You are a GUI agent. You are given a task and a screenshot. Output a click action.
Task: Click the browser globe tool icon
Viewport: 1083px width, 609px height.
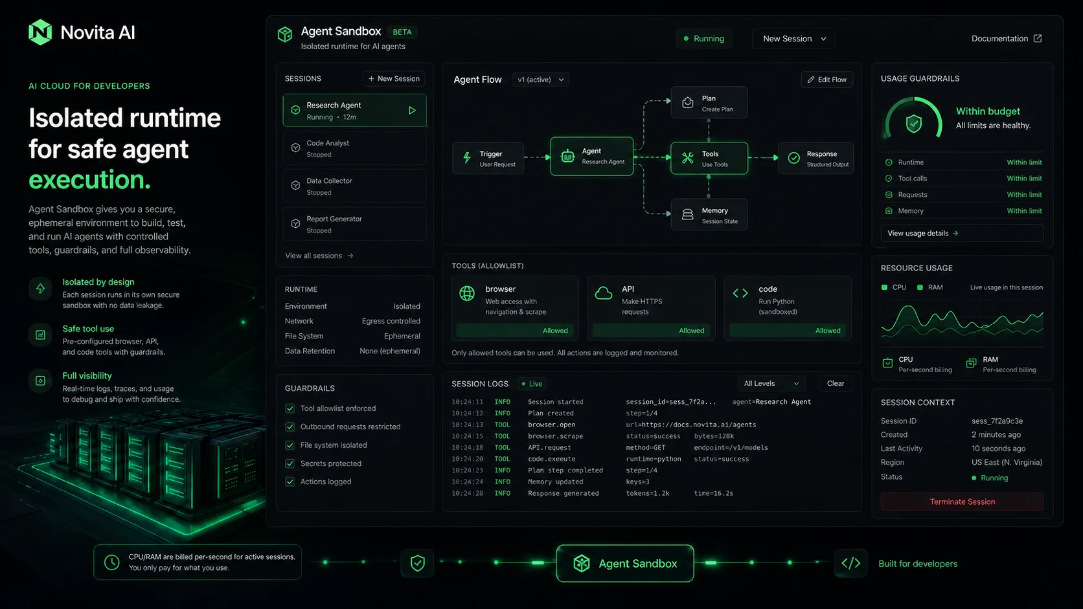[x=467, y=293]
